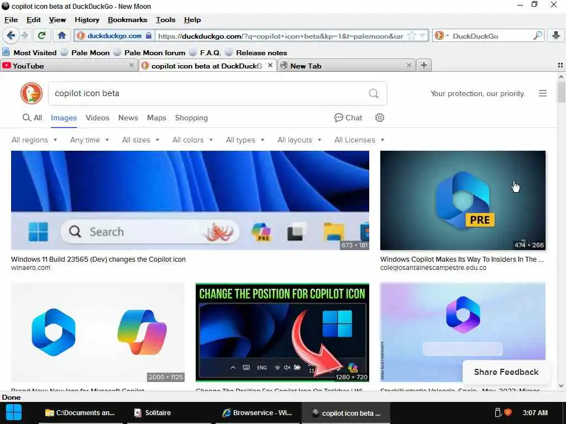Open a new tab with the plus button

[x=424, y=65]
